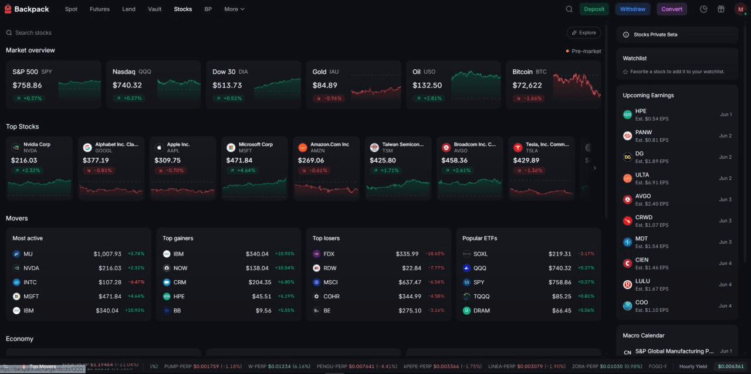Click the Stocks Private Beta info icon
751x374 pixels.
[x=626, y=35]
